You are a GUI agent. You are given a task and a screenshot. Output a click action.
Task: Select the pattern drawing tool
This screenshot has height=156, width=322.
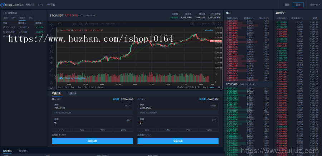point(51,52)
